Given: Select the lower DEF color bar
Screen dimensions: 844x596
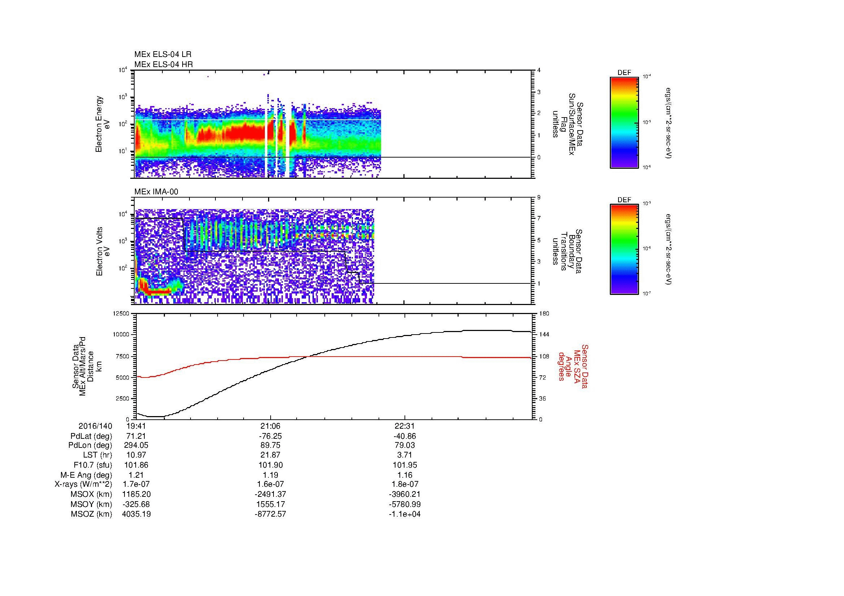Looking at the screenshot, I should click(624, 250).
